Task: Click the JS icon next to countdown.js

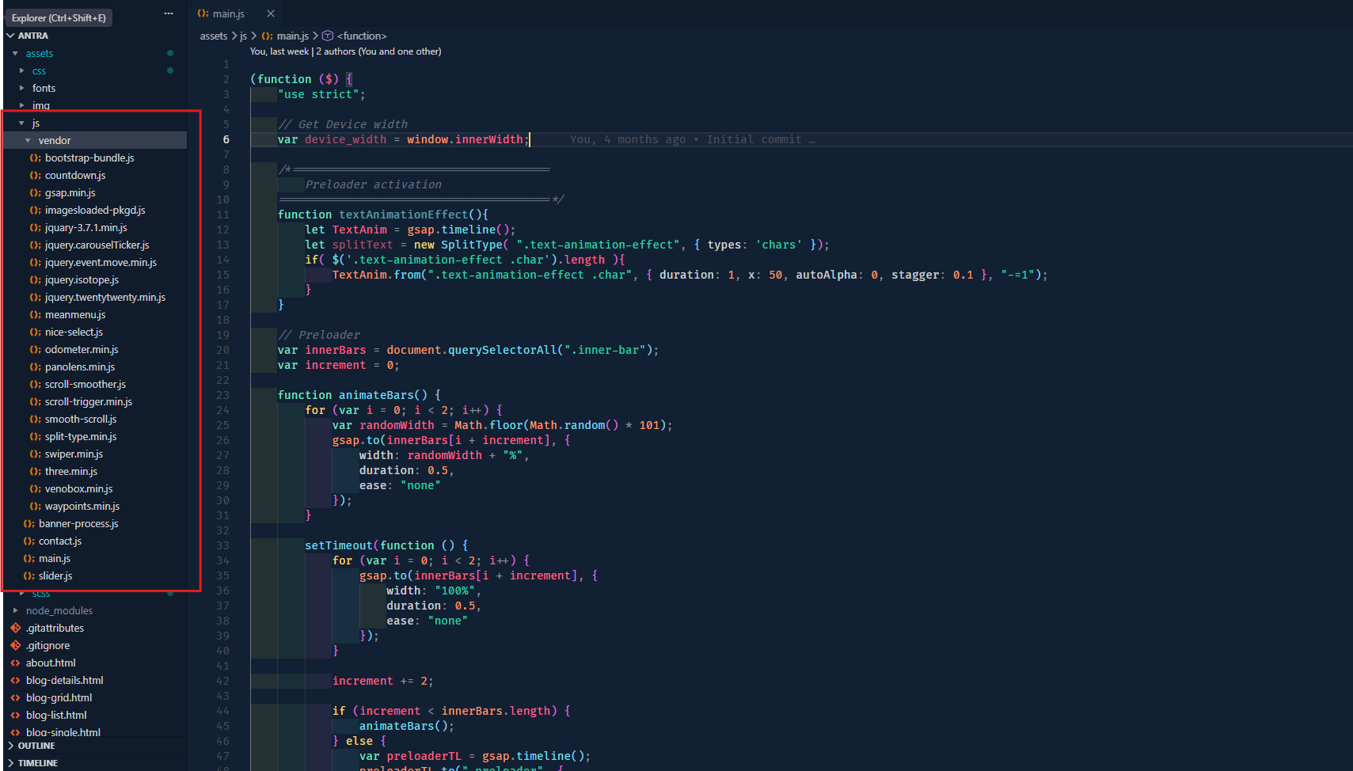Action: pyautogui.click(x=34, y=175)
